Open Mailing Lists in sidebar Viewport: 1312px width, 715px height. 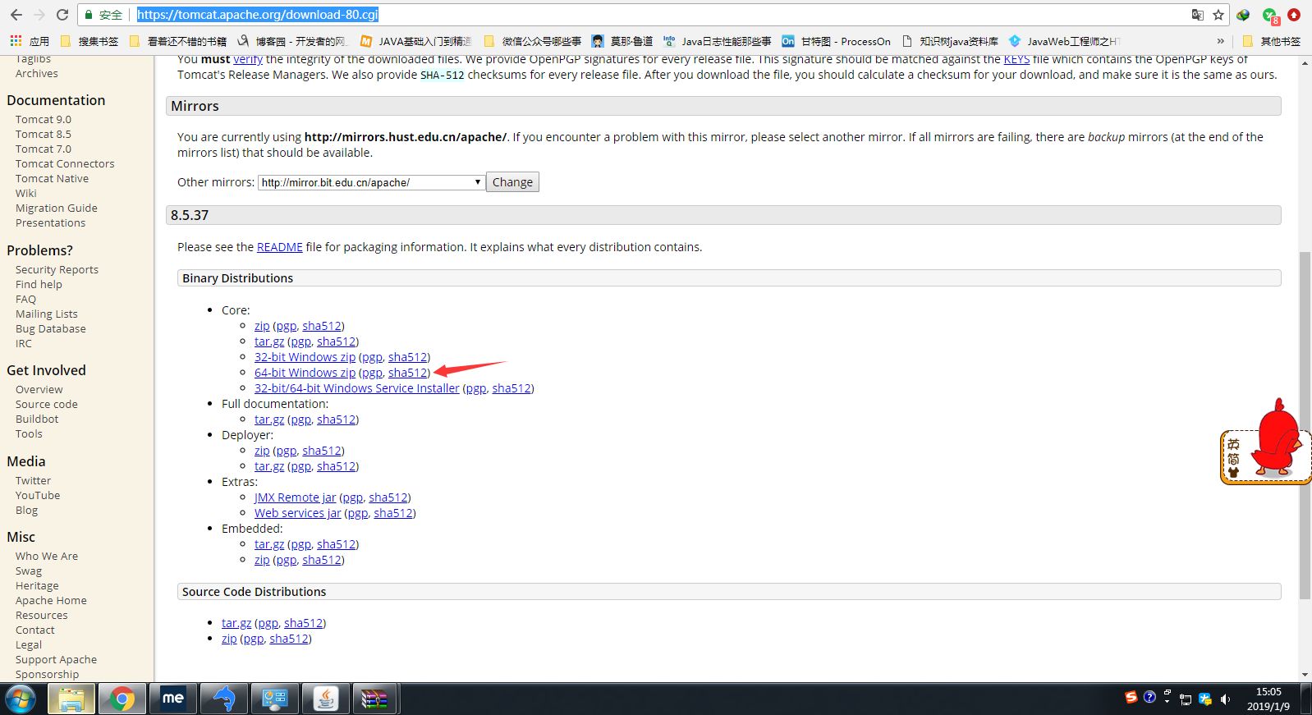pos(47,314)
